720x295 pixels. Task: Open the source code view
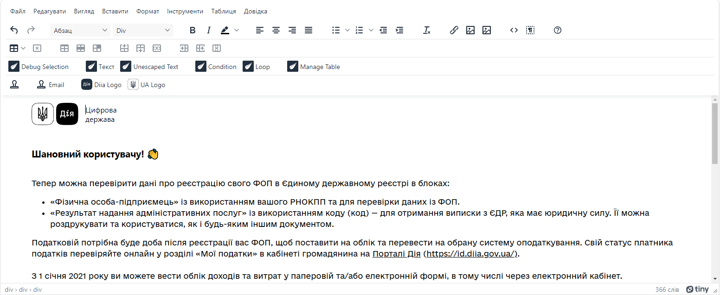point(514,30)
